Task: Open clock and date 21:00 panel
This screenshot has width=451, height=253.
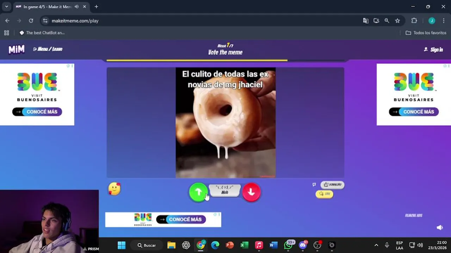Action: [437, 245]
